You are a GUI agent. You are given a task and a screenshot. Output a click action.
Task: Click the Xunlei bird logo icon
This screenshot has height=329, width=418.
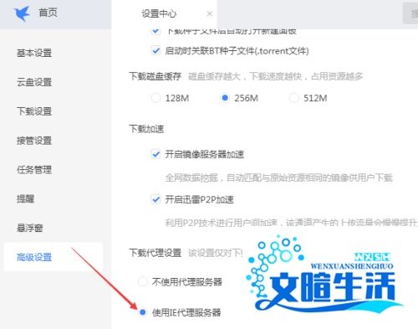click(22, 13)
